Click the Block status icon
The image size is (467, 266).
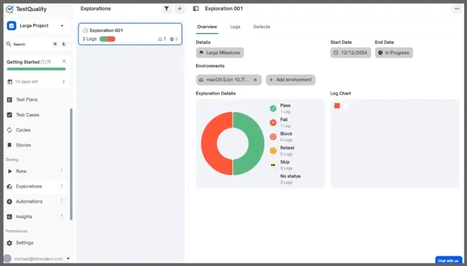pyautogui.click(x=273, y=137)
